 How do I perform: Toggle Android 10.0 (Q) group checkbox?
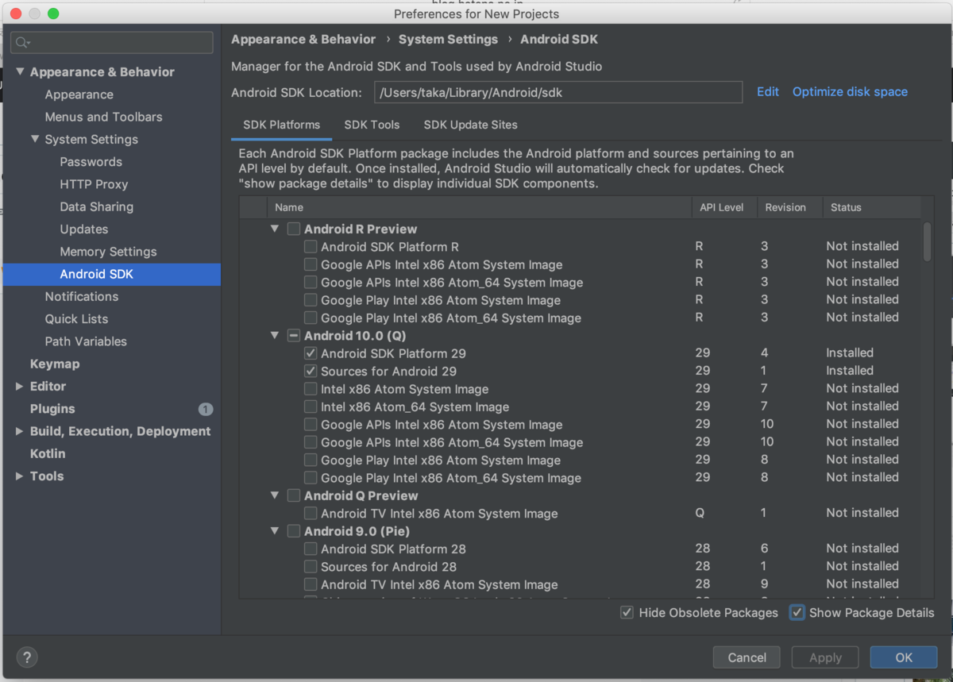coord(294,336)
